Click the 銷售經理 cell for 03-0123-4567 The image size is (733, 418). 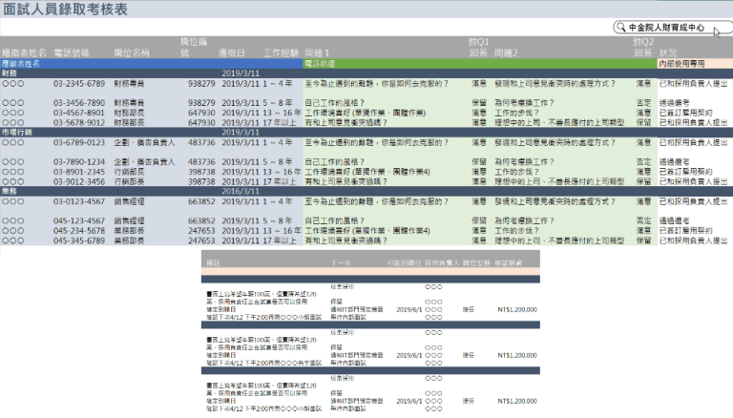pyautogui.click(x=133, y=201)
